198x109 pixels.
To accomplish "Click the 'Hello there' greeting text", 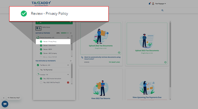I will 46,27.
